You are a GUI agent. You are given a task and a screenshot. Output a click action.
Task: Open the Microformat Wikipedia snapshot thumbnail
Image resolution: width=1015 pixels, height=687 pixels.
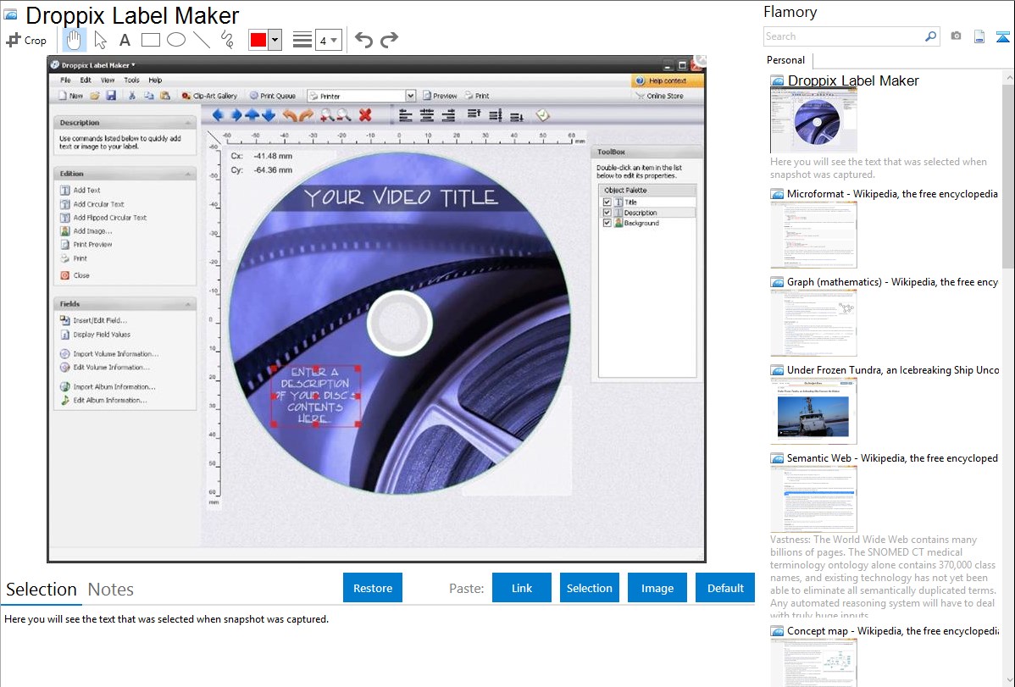tap(813, 235)
